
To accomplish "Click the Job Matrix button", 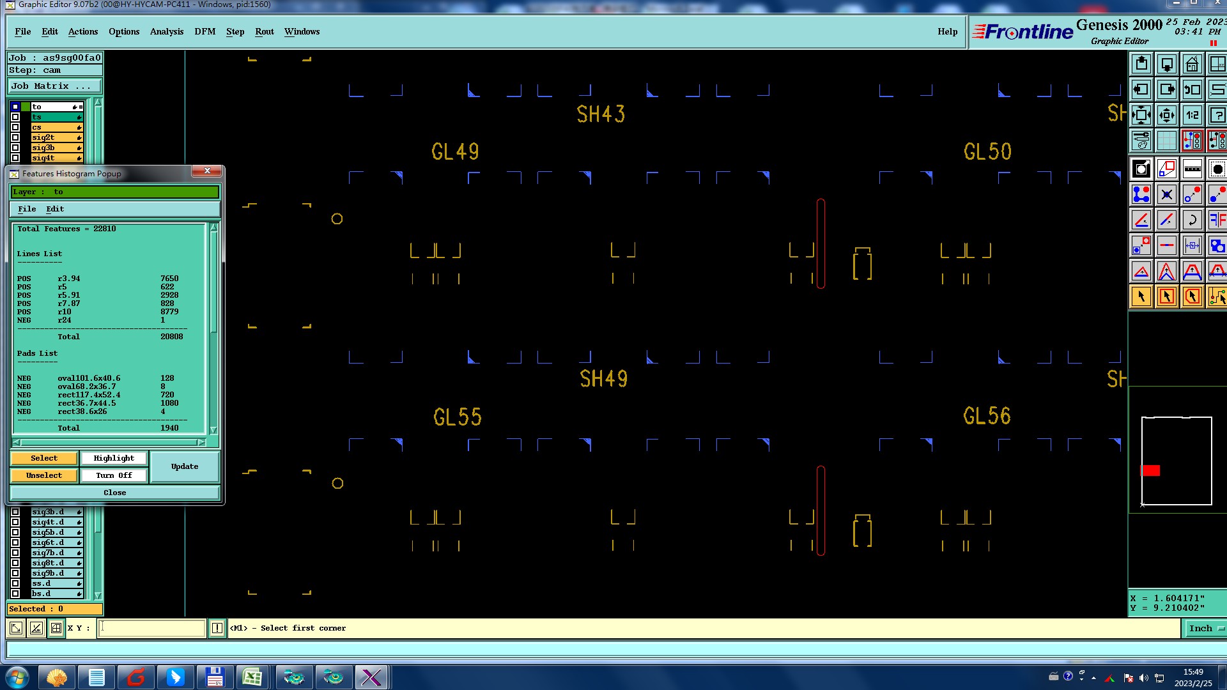I will point(54,86).
